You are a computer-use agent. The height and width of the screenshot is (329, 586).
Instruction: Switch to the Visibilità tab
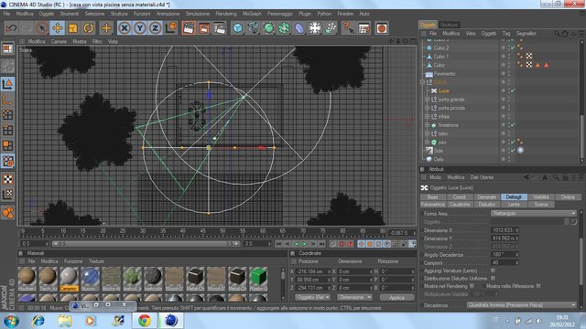541,197
